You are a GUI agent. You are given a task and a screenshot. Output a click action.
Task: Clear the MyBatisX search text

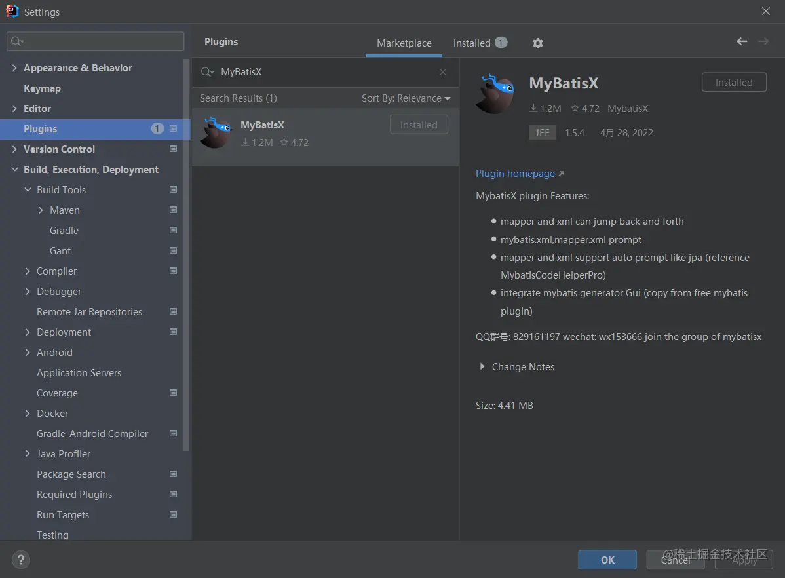tap(442, 72)
